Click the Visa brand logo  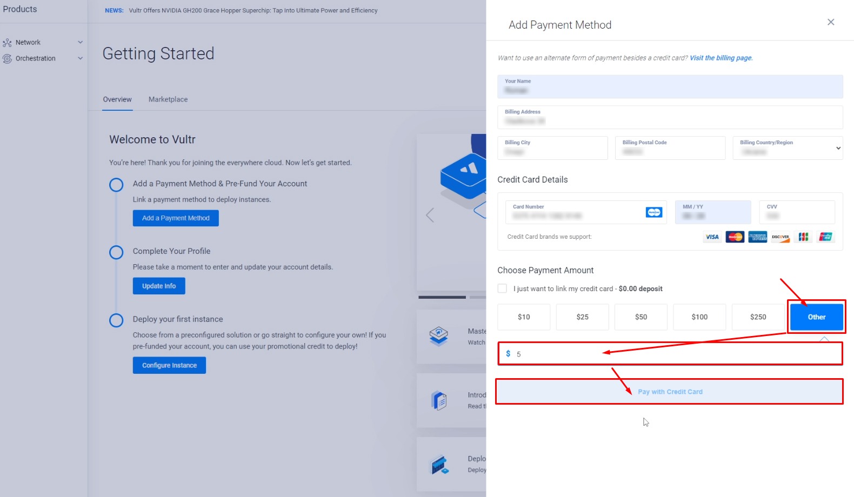(x=712, y=237)
